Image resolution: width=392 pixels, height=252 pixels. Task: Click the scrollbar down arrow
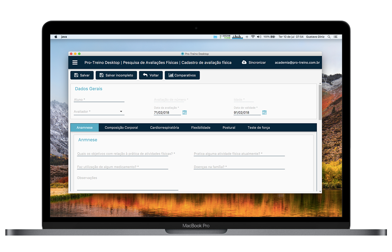point(320,192)
